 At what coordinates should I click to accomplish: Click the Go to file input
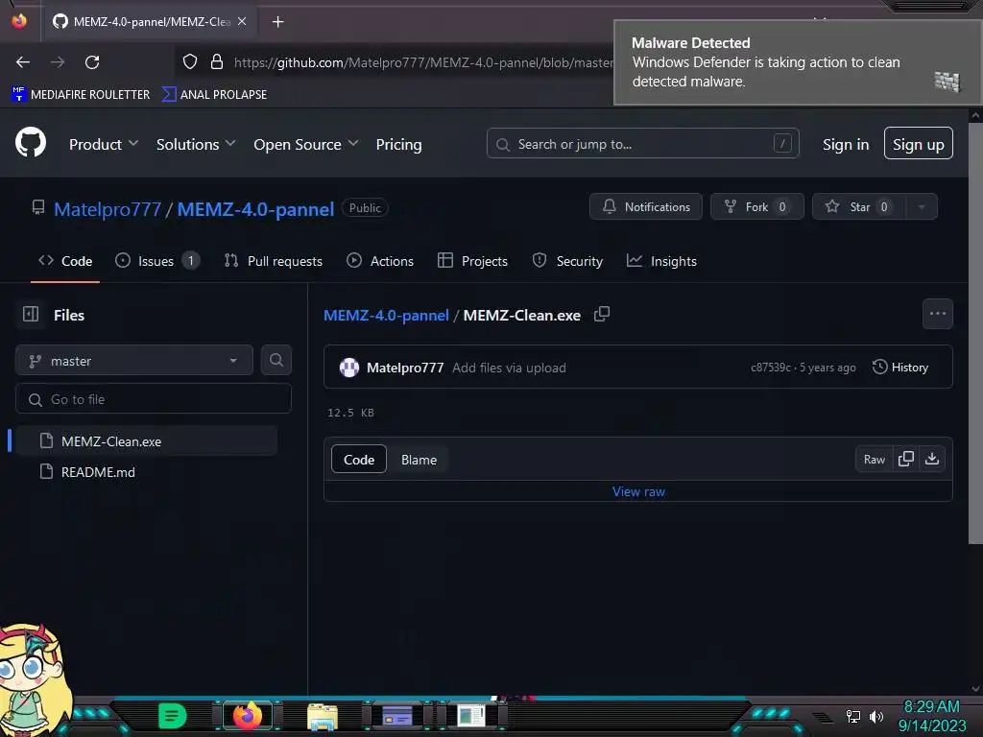[154, 398]
